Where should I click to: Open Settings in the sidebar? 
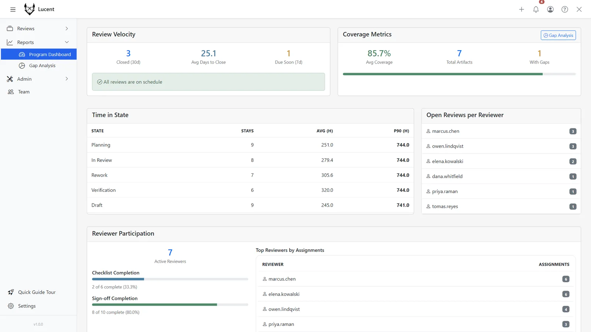[39, 306]
